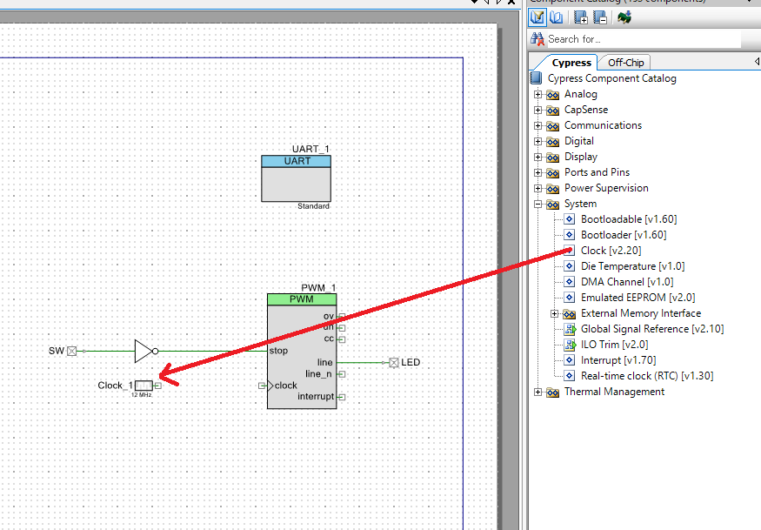Click the Analog folder icon
Viewport: 761px width, 530px height.
552,95
